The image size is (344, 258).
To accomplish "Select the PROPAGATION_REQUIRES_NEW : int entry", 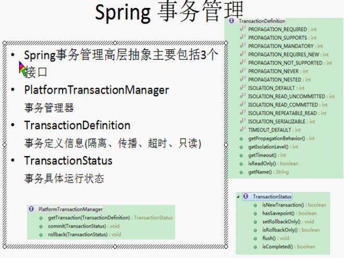I will tap(288, 55).
